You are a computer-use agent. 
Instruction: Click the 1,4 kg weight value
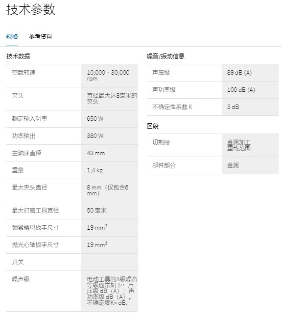click(x=94, y=170)
